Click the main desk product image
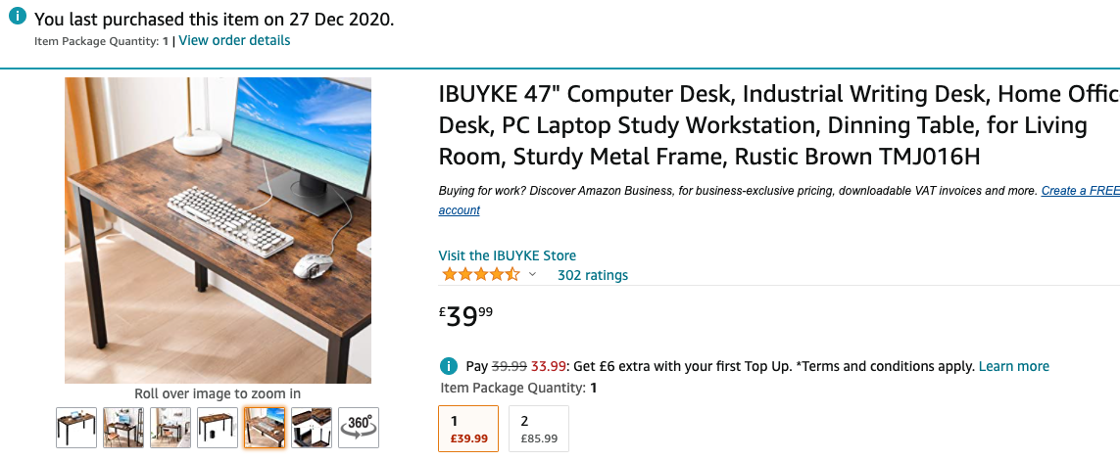 point(219,230)
